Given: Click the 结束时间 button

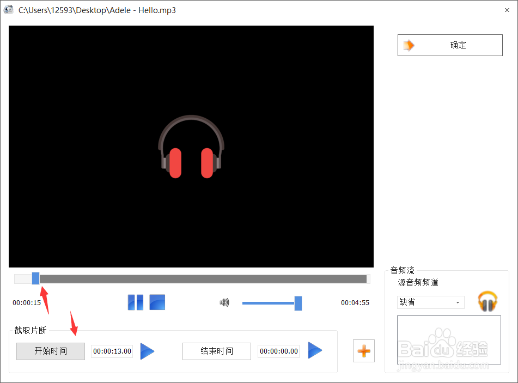Looking at the screenshot, I should tap(217, 351).
